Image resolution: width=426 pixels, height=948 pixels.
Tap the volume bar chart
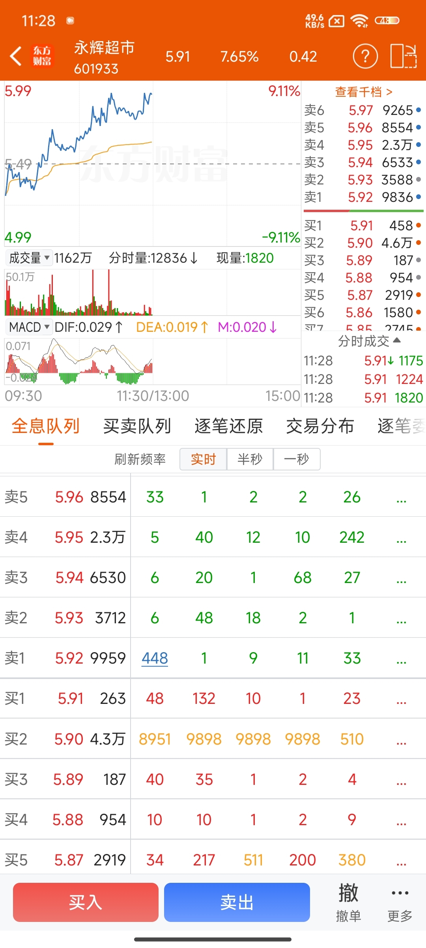click(x=153, y=292)
